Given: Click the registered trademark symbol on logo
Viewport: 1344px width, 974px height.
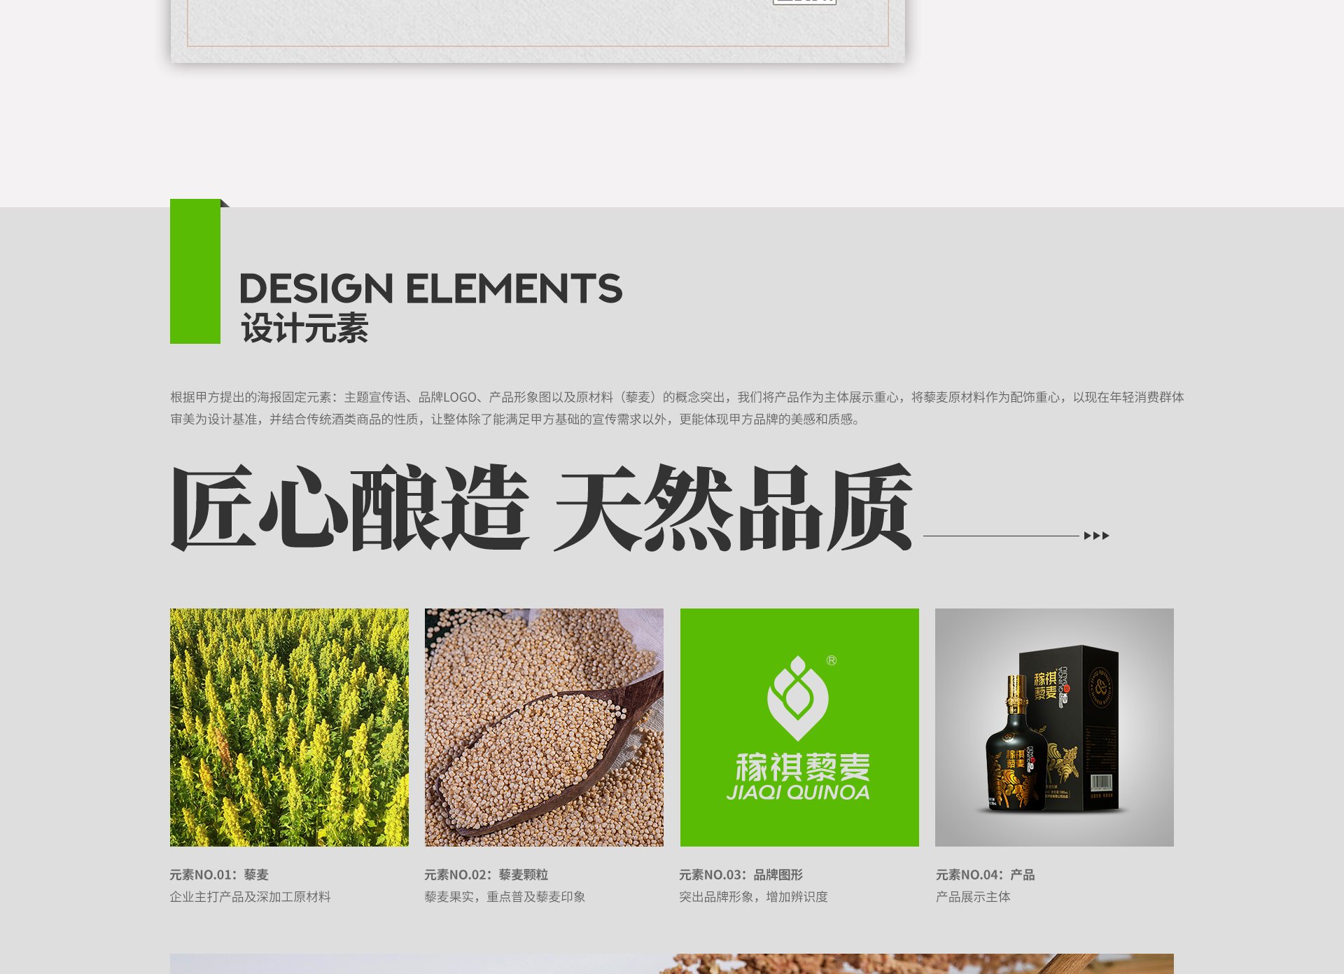Looking at the screenshot, I should point(832,660).
